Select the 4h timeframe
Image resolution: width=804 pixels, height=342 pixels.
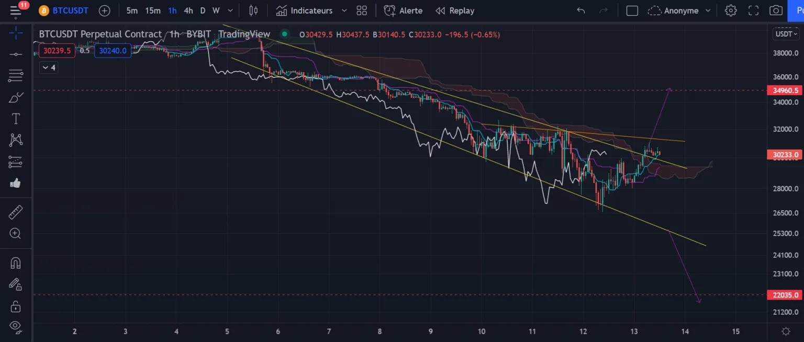[x=188, y=10]
